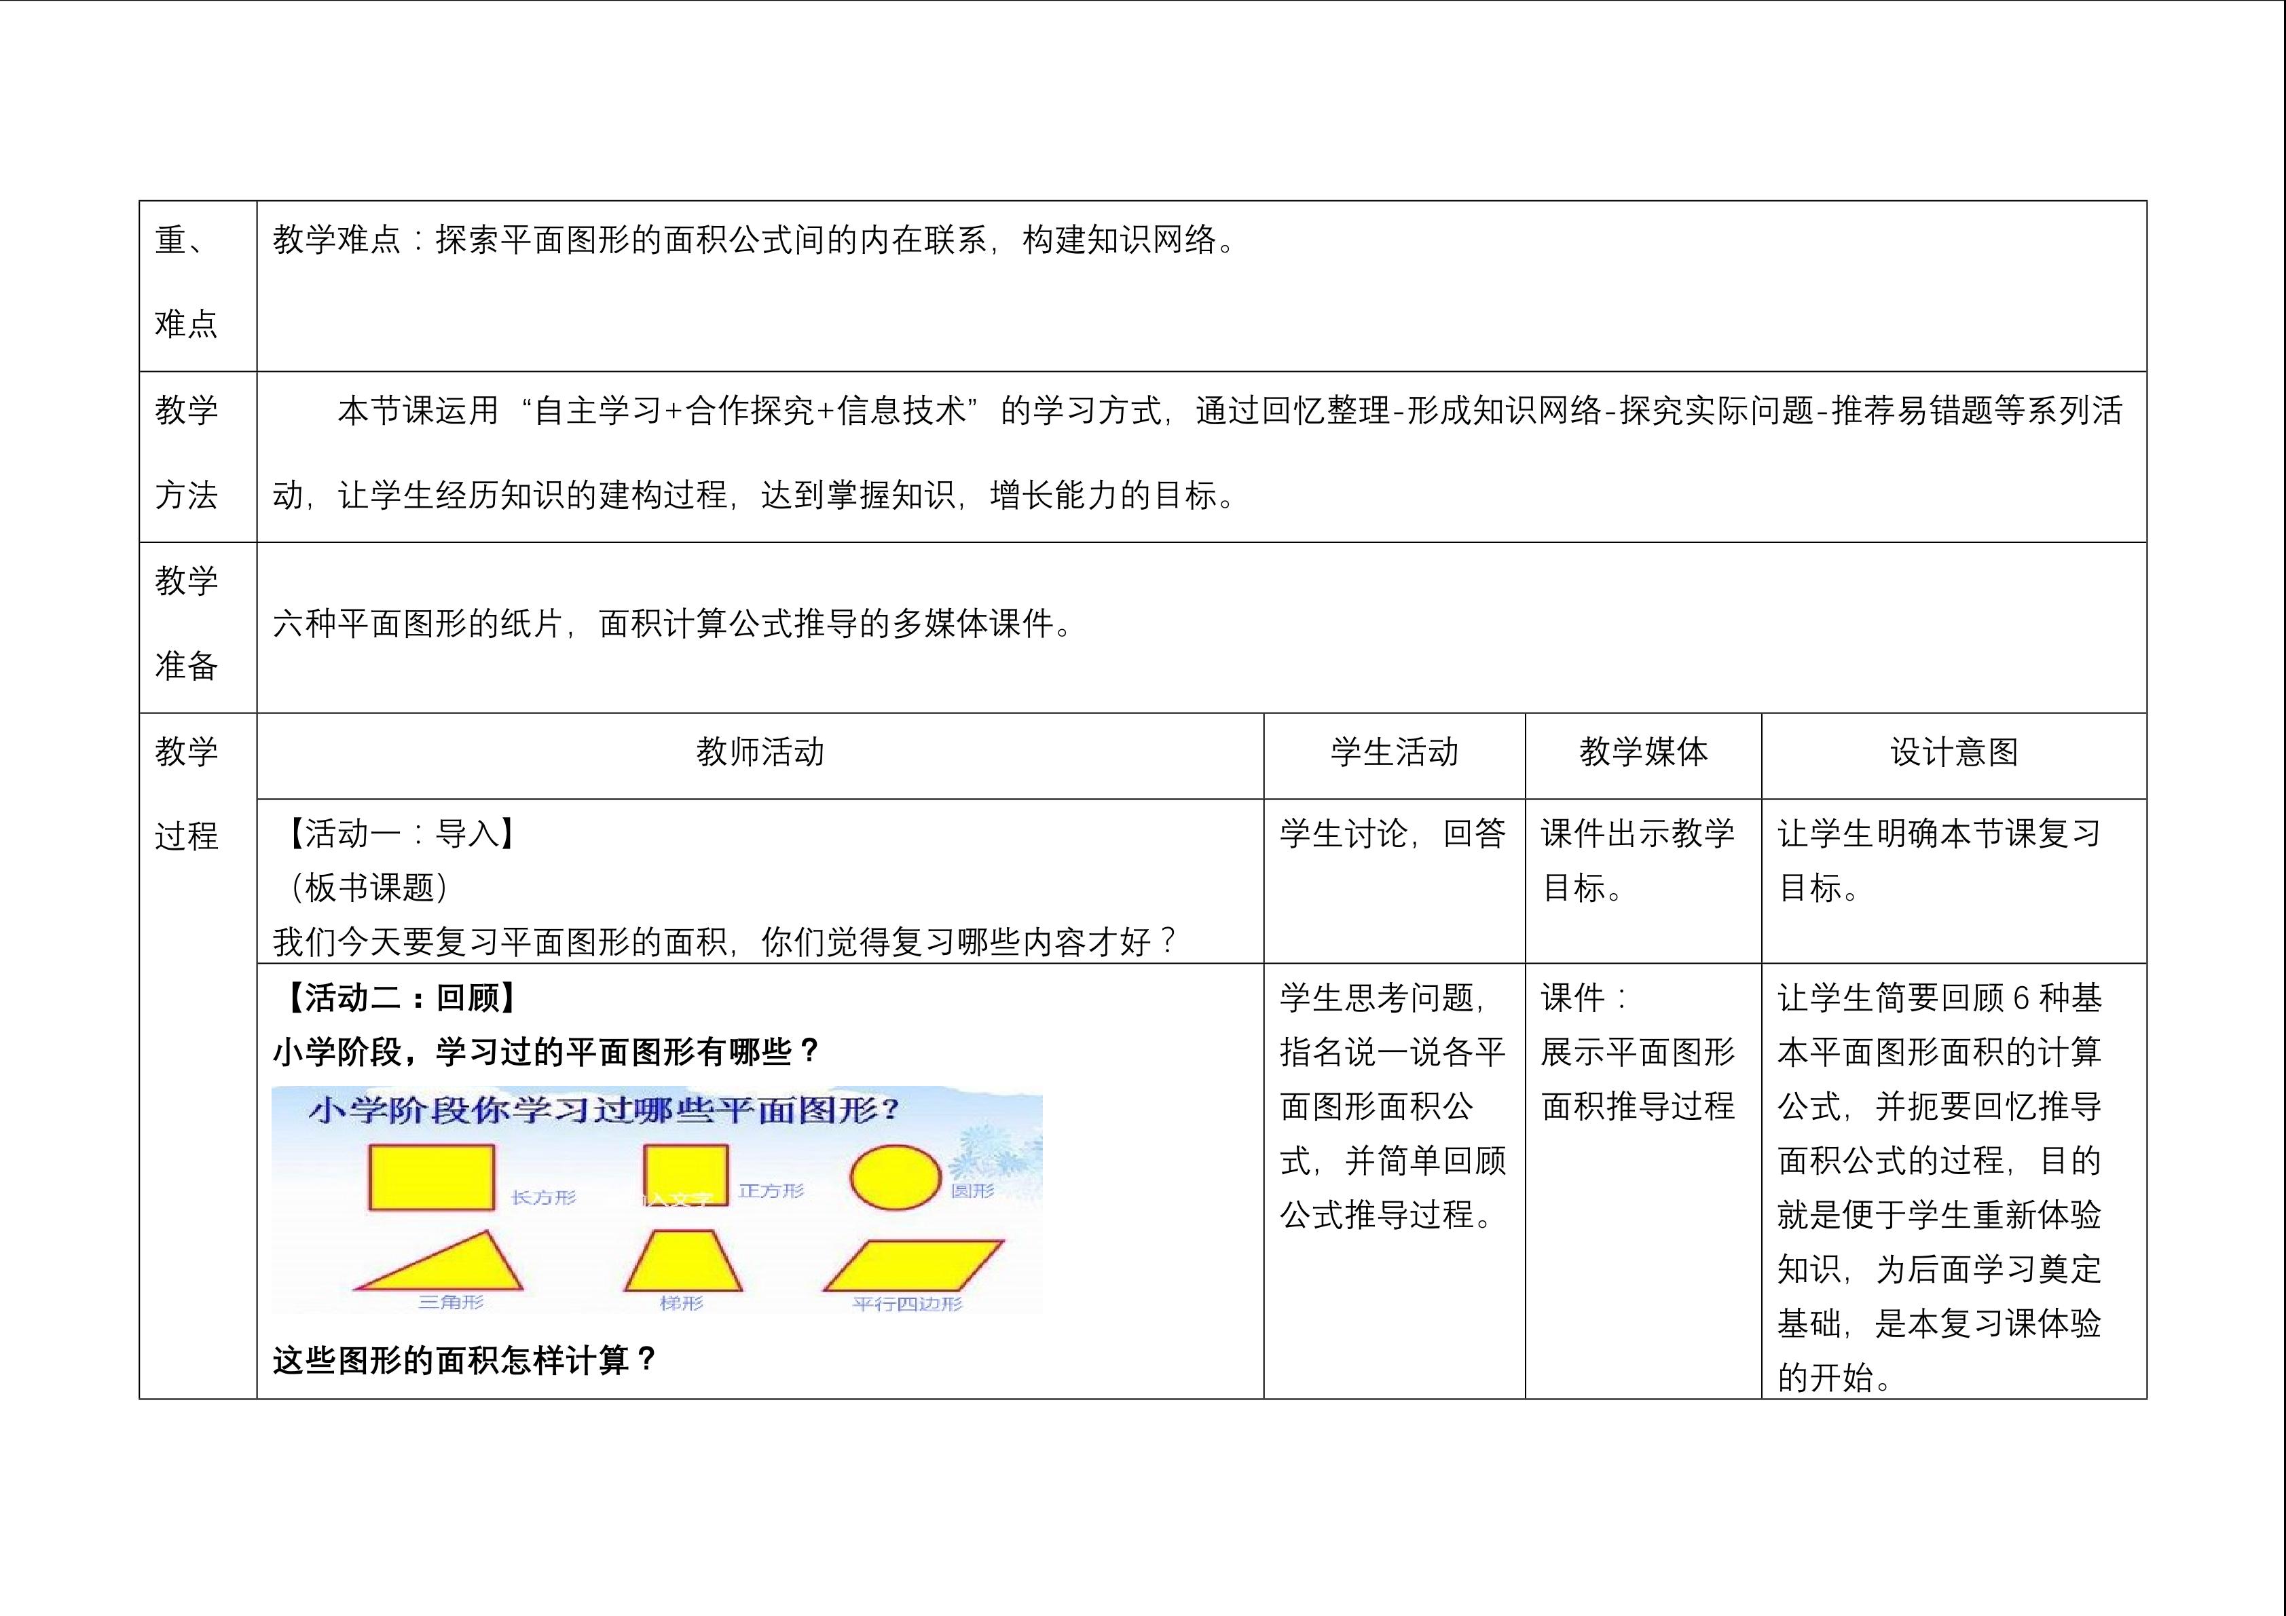Click the 教学方法 row label

click(186, 453)
